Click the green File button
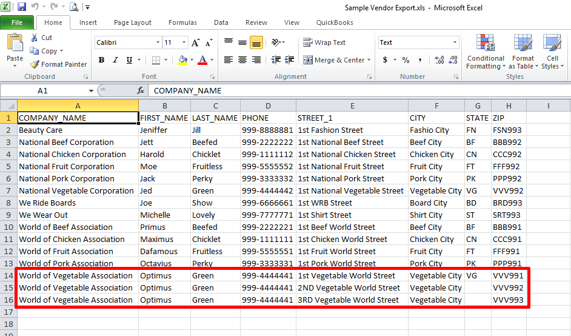The height and width of the screenshot is (336, 571). click(17, 22)
